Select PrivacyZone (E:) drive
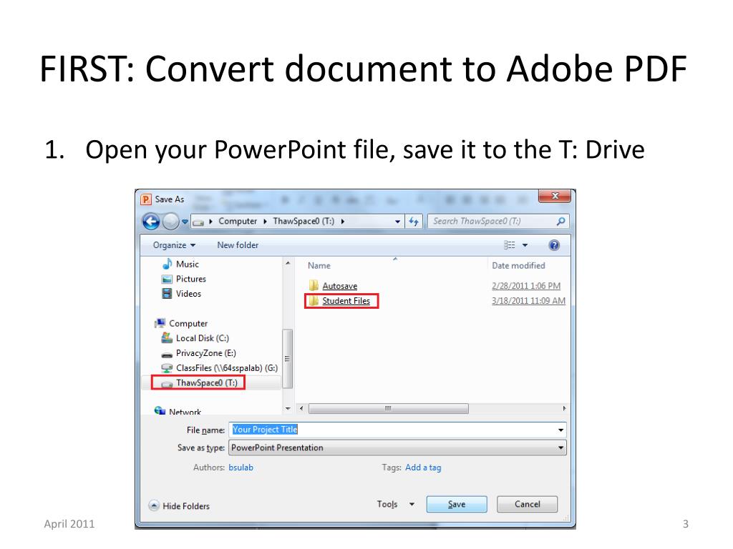This screenshot has width=733, height=549. click(205, 353)
